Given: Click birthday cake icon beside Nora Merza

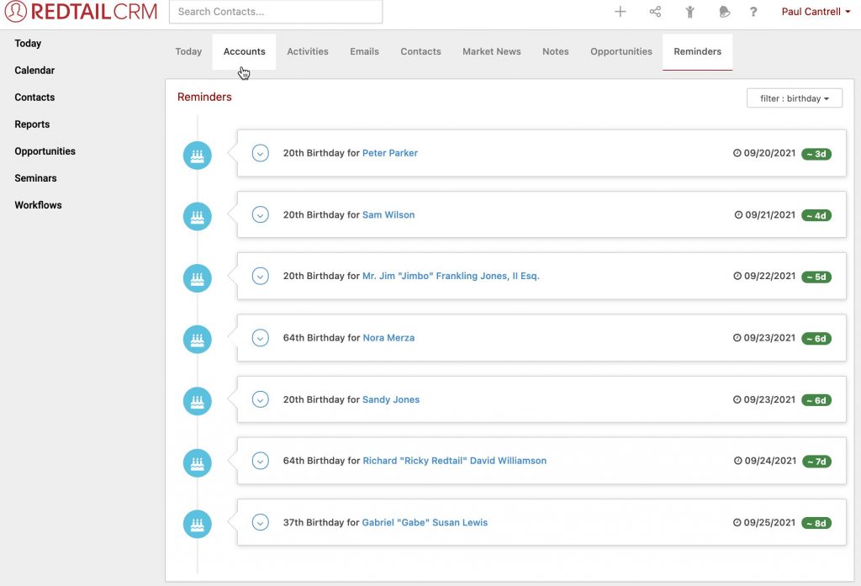Looking at the screenshot, I should pyautogui.click(x=198, y=339).
